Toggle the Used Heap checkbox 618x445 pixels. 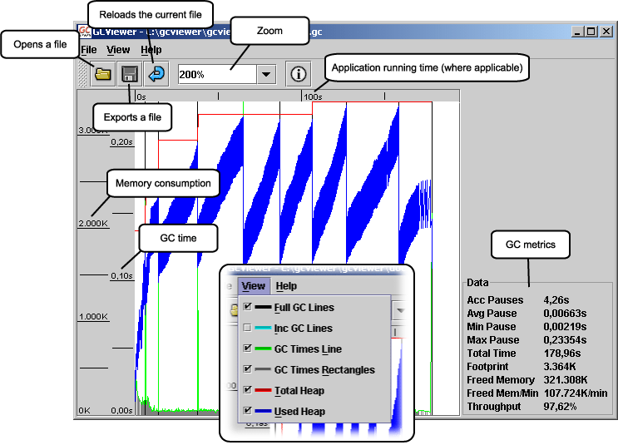coord(248,411)
